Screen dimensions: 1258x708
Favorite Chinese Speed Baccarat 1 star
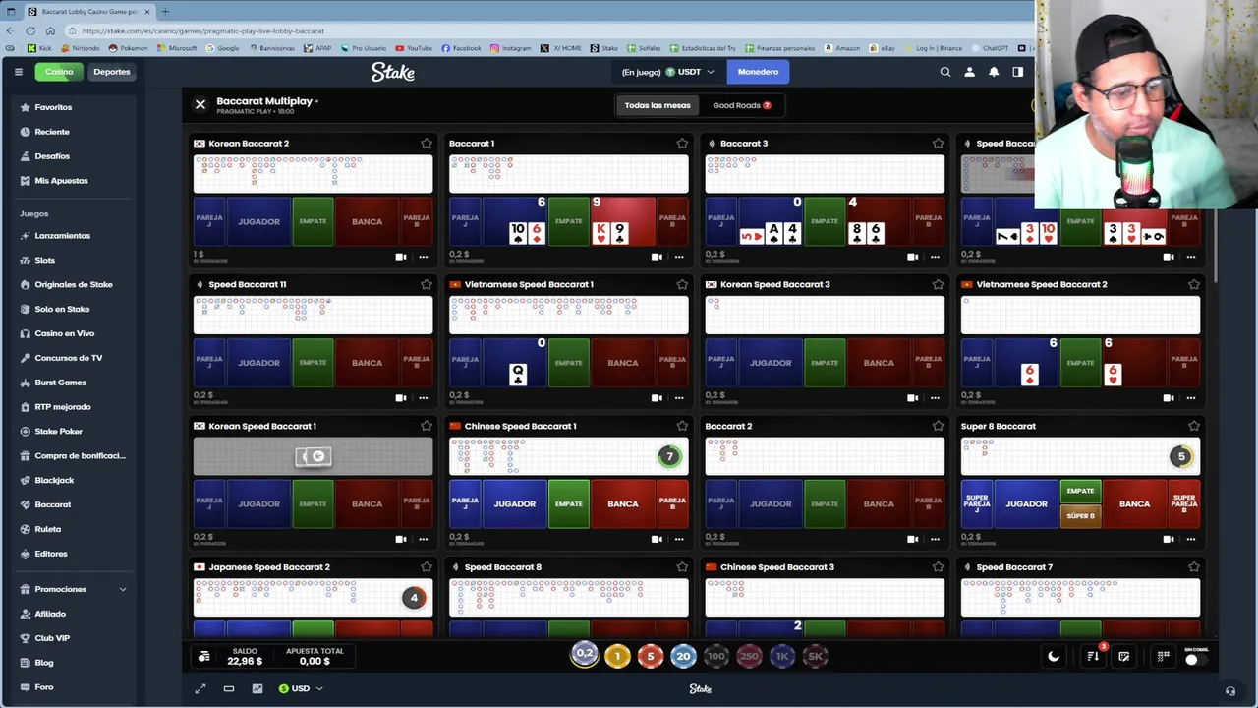tap(682, 426)
